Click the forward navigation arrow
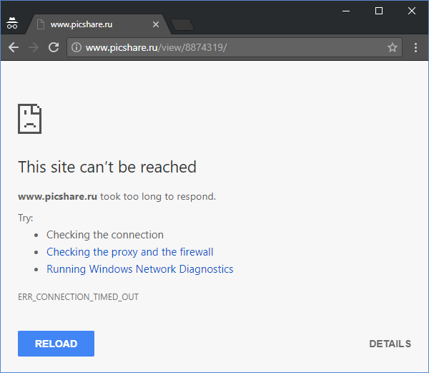This screenshot has height=373, width=429. [33, 48]
